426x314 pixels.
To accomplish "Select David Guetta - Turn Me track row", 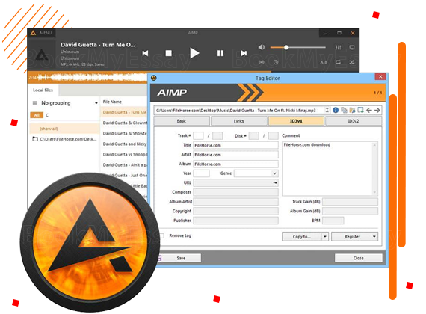I will point(124,112).
